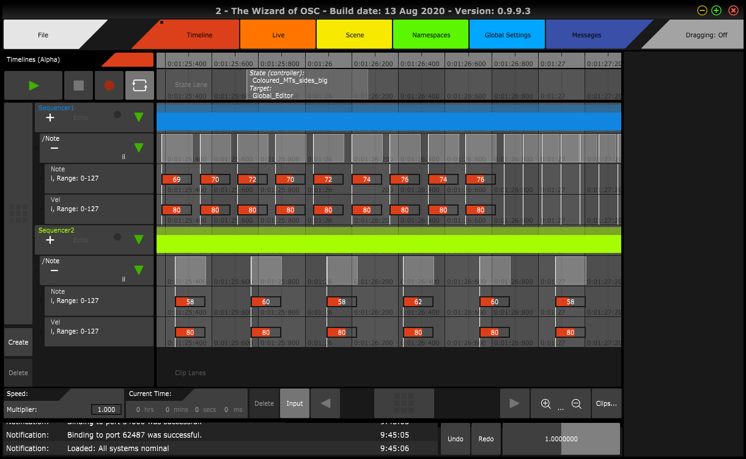Collapse /Note lane under Sequencer2 with minus

54,271
